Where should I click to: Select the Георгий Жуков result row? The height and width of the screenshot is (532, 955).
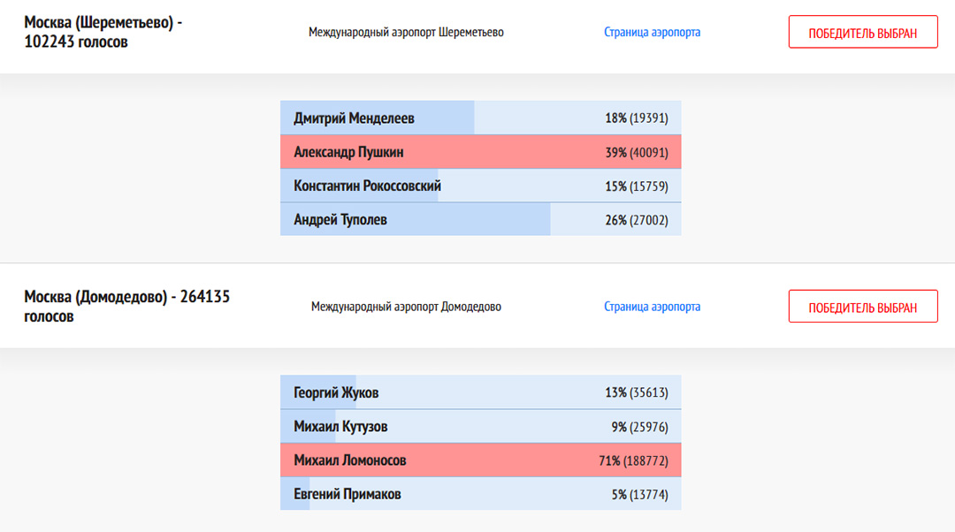[x=480, y=392]
